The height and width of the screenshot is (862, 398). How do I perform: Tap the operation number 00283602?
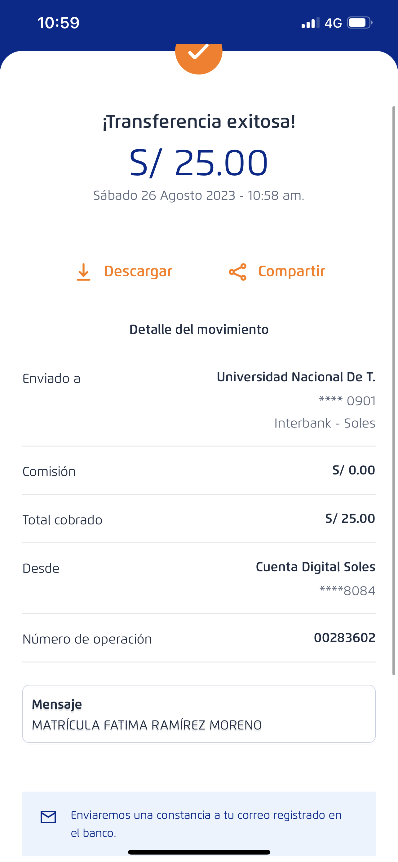tap(344, 638)
